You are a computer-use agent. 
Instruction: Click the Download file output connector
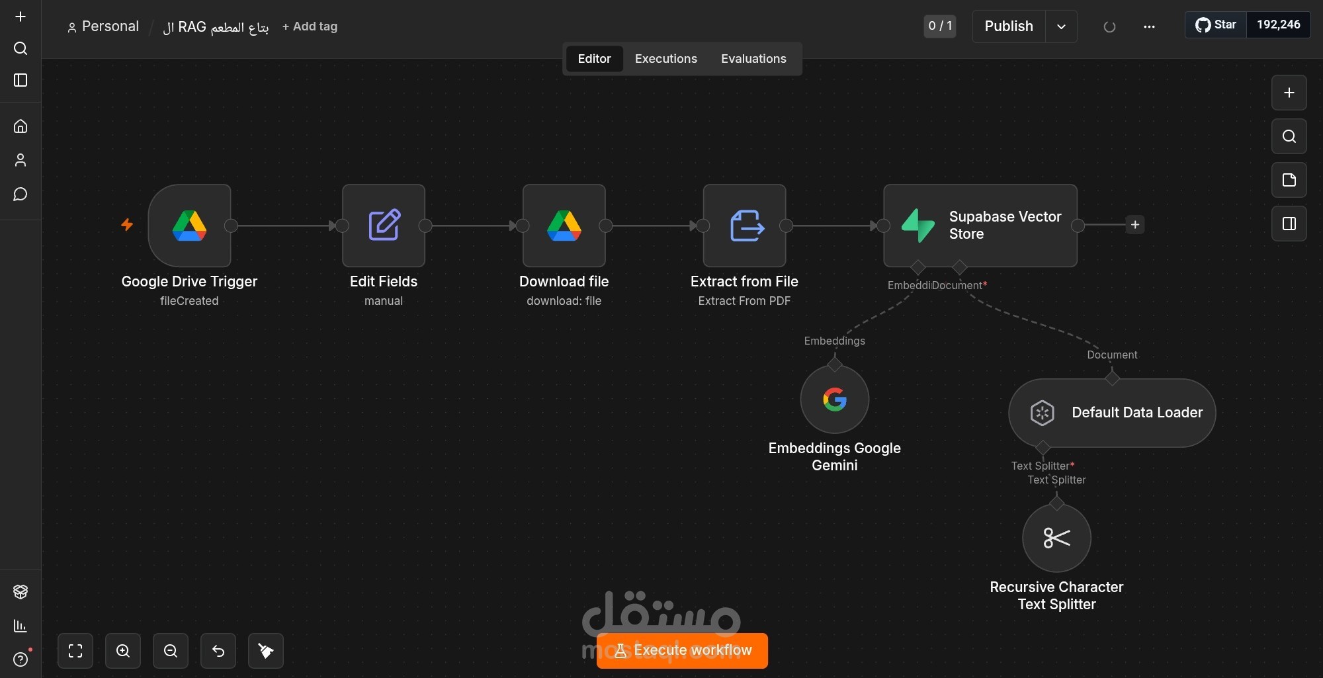point(605,226)
